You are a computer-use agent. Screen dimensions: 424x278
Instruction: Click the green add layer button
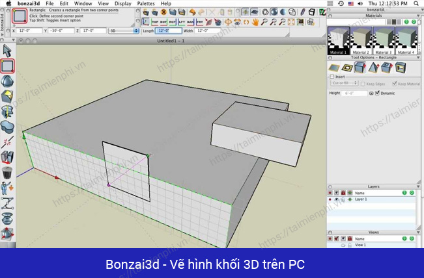pyautogui.click(x=404, y=193)
